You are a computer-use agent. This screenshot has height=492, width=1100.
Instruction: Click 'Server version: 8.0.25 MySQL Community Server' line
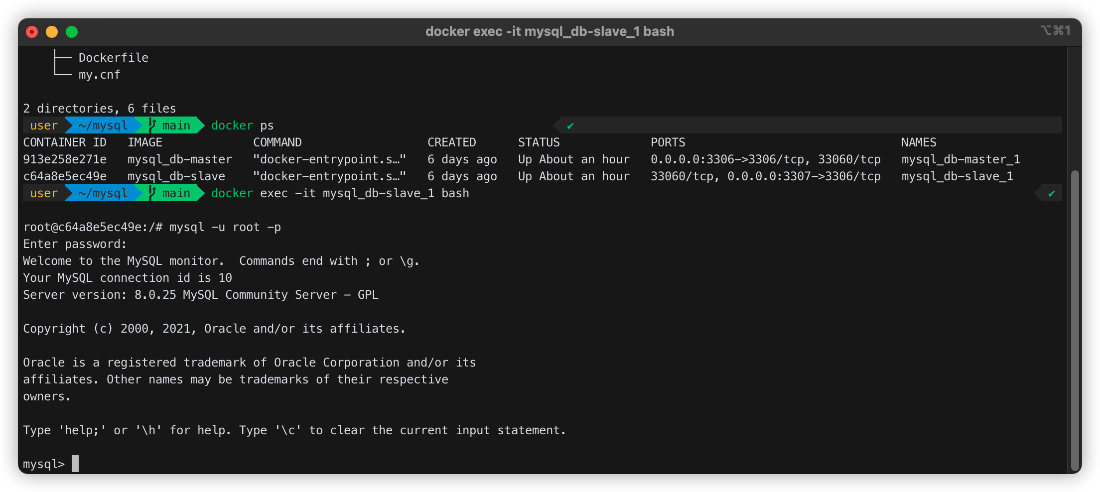click(x=201, y=295)
